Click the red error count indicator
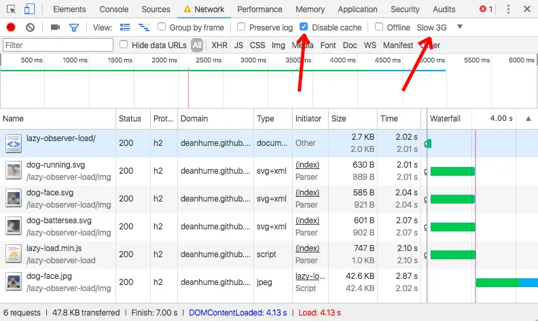The width and height of the screenshot is (538, 321). click(x=486, y=10)
